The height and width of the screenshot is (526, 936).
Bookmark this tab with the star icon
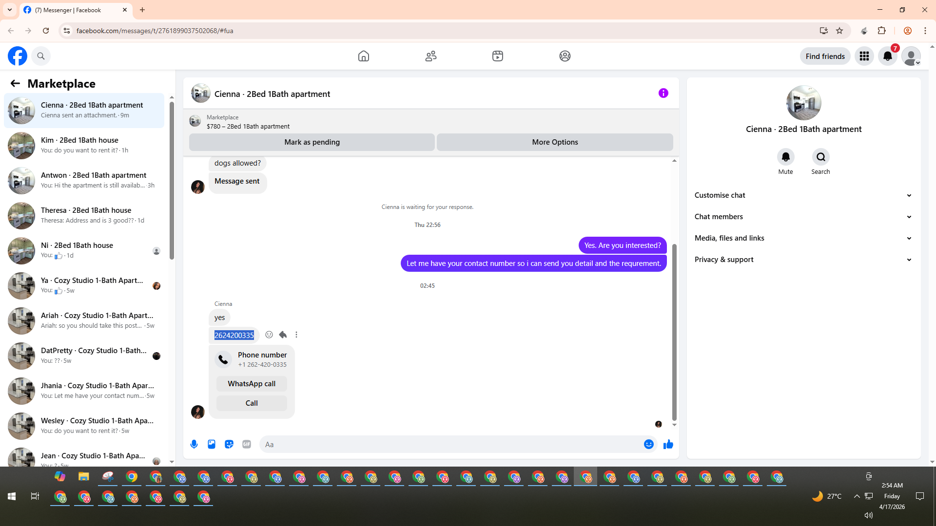(839, 31)
